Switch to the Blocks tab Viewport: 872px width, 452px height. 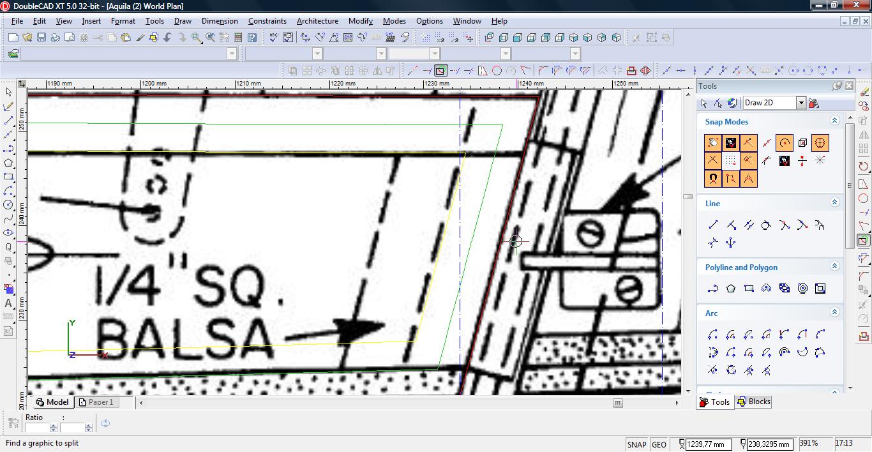point(754,402)
